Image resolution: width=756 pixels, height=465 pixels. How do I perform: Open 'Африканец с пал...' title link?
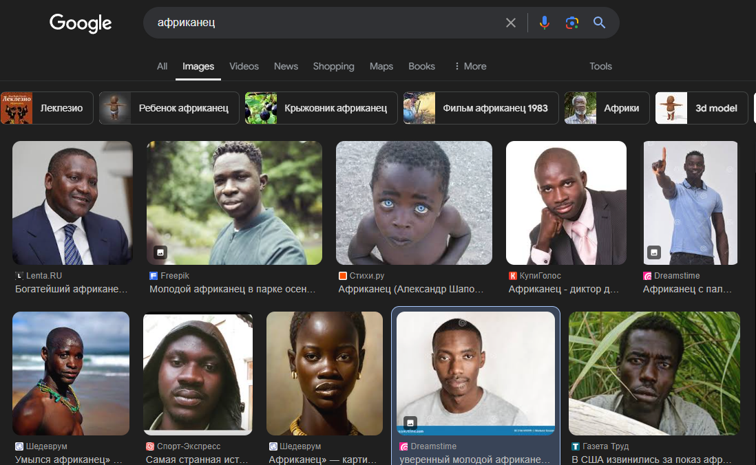(688, 289)
